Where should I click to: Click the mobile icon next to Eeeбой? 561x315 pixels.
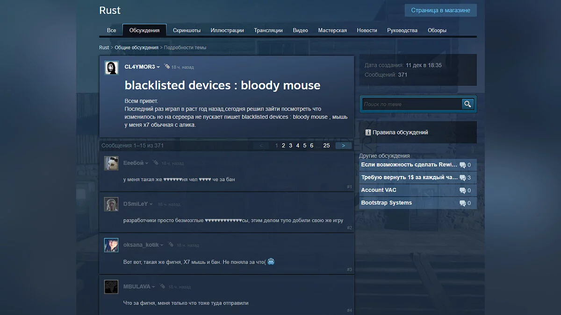point(155,163)
